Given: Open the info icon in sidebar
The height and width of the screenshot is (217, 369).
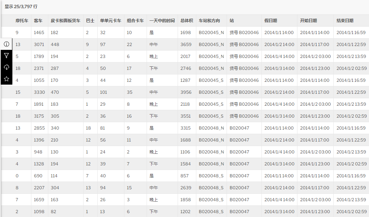Looking at the screenshot, I should [6, 44].
